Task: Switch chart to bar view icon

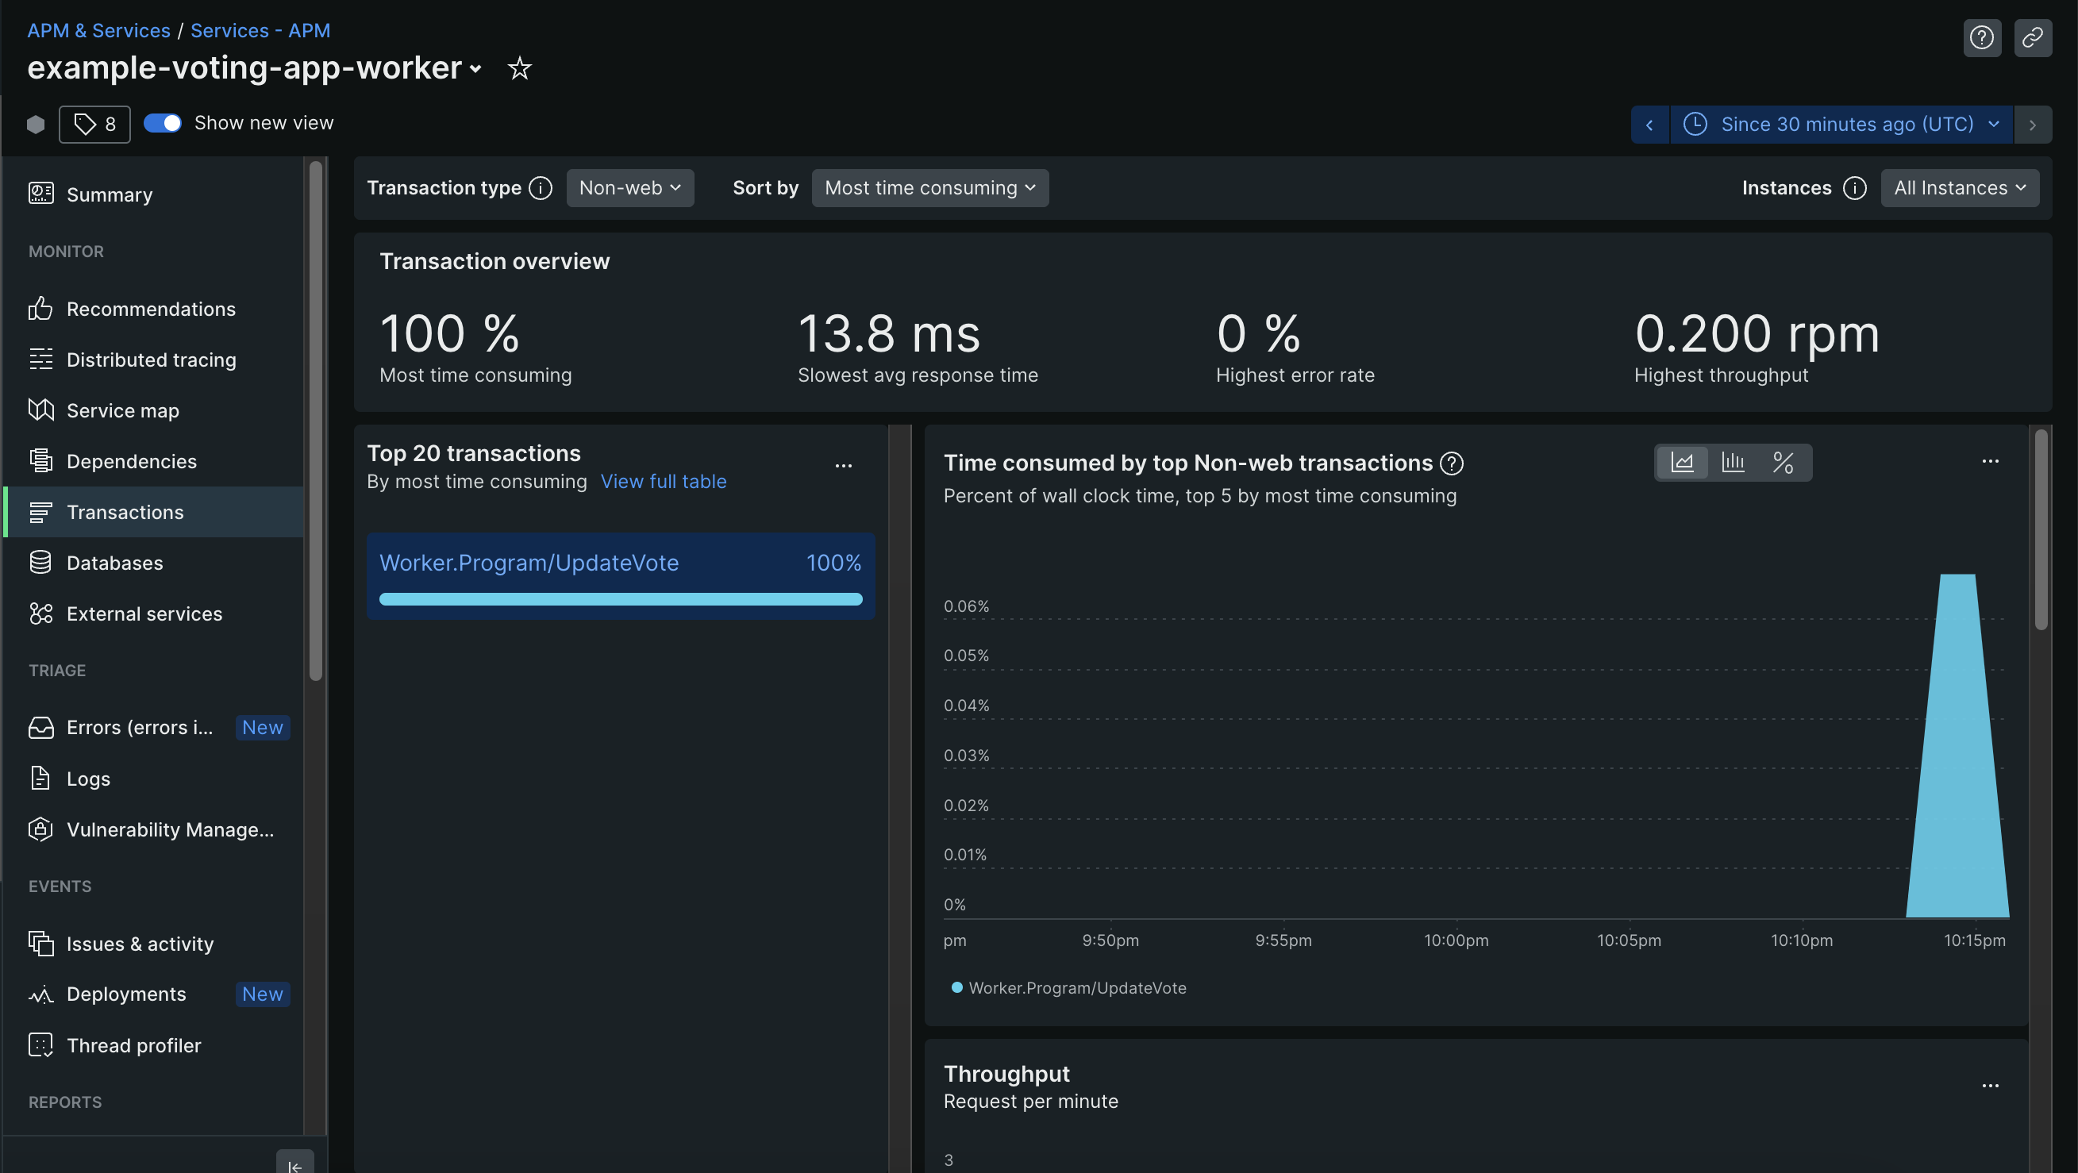Action: tap(1732, 462)
